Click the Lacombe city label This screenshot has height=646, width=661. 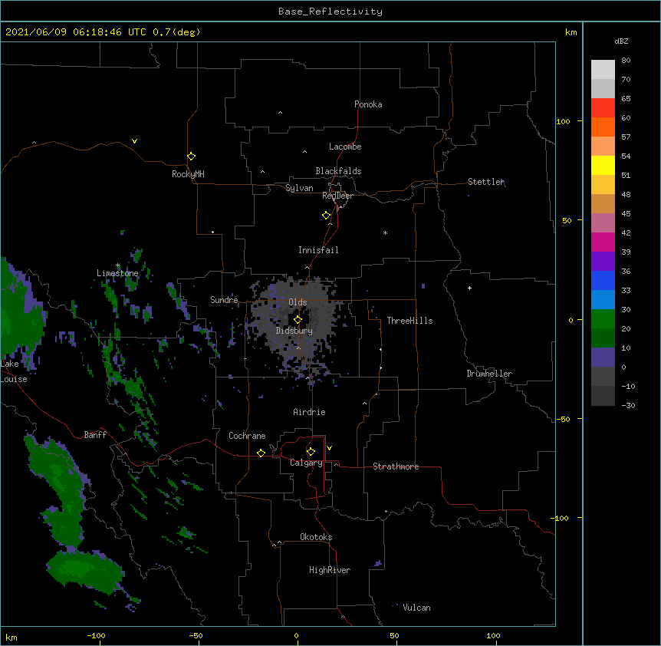click(345, 147)
